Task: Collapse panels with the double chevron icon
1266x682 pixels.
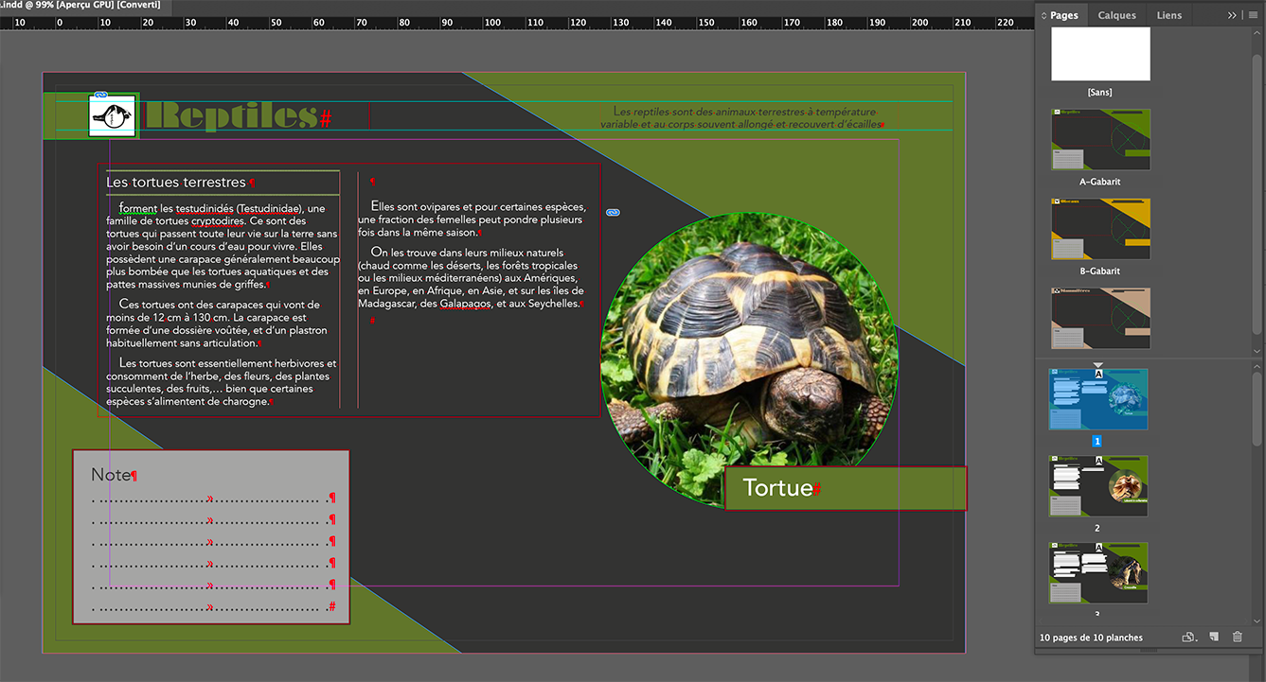Action: (1232, 15)
